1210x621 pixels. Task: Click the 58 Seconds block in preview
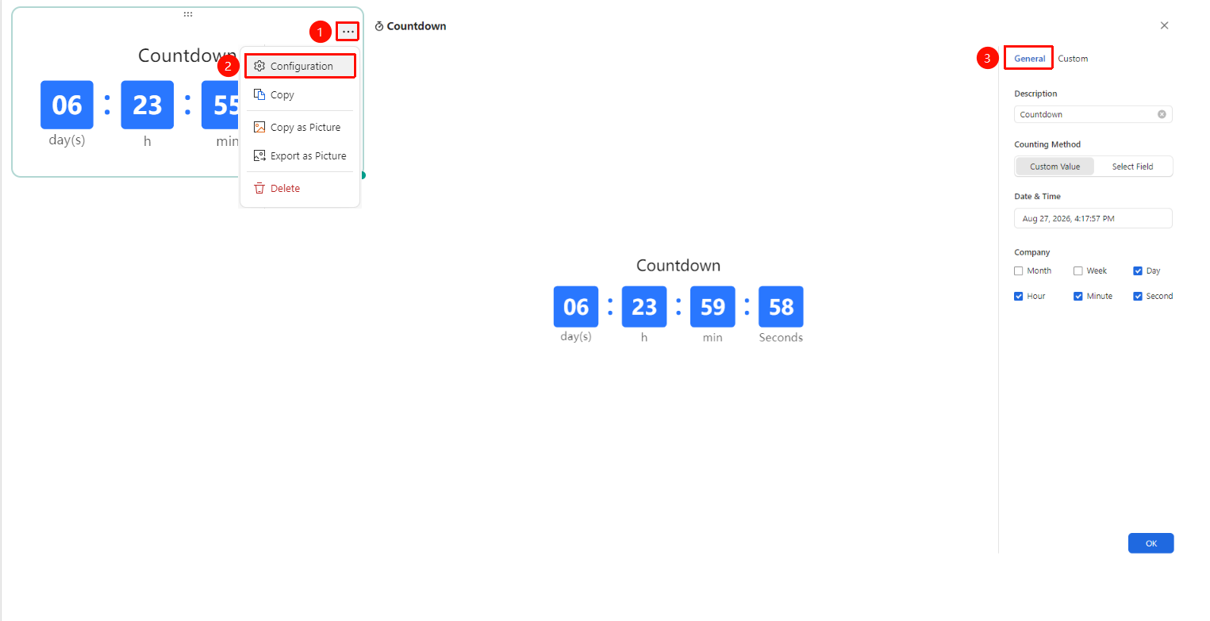781,307
